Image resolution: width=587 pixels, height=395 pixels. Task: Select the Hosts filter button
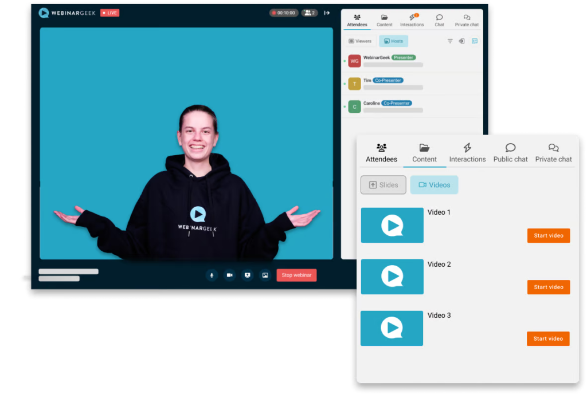coord(393,41)
